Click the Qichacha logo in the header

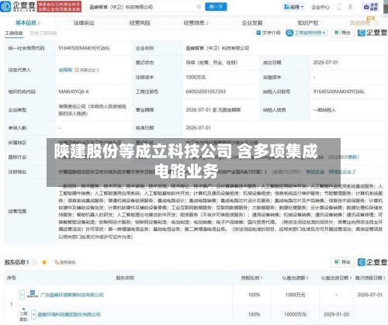[18, 6]
